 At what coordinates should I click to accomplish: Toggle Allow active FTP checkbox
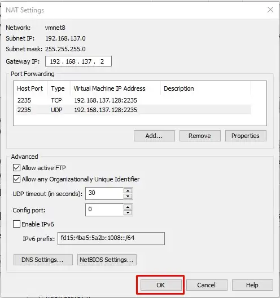pyautogui.click(x=16, y=168)
